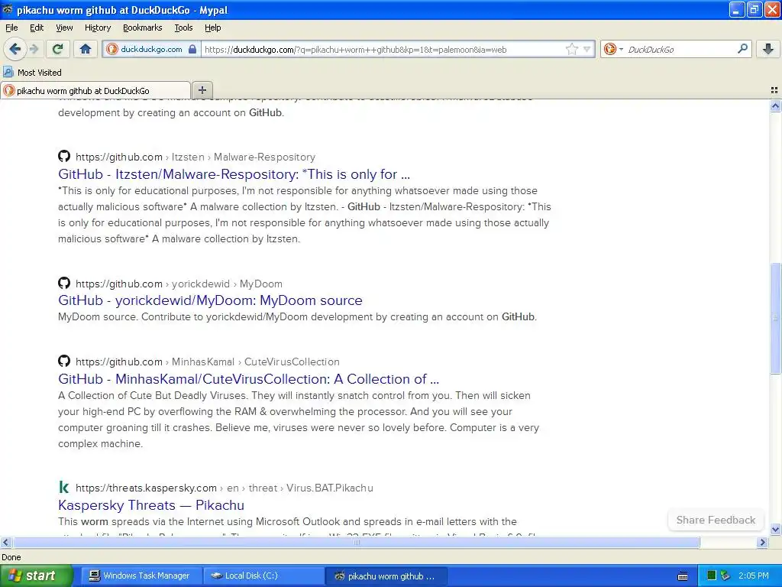Click the vertical scrollbar up arrow

(775, 105)
